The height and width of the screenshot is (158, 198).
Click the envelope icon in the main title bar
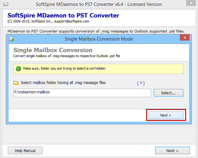[6, 4]
